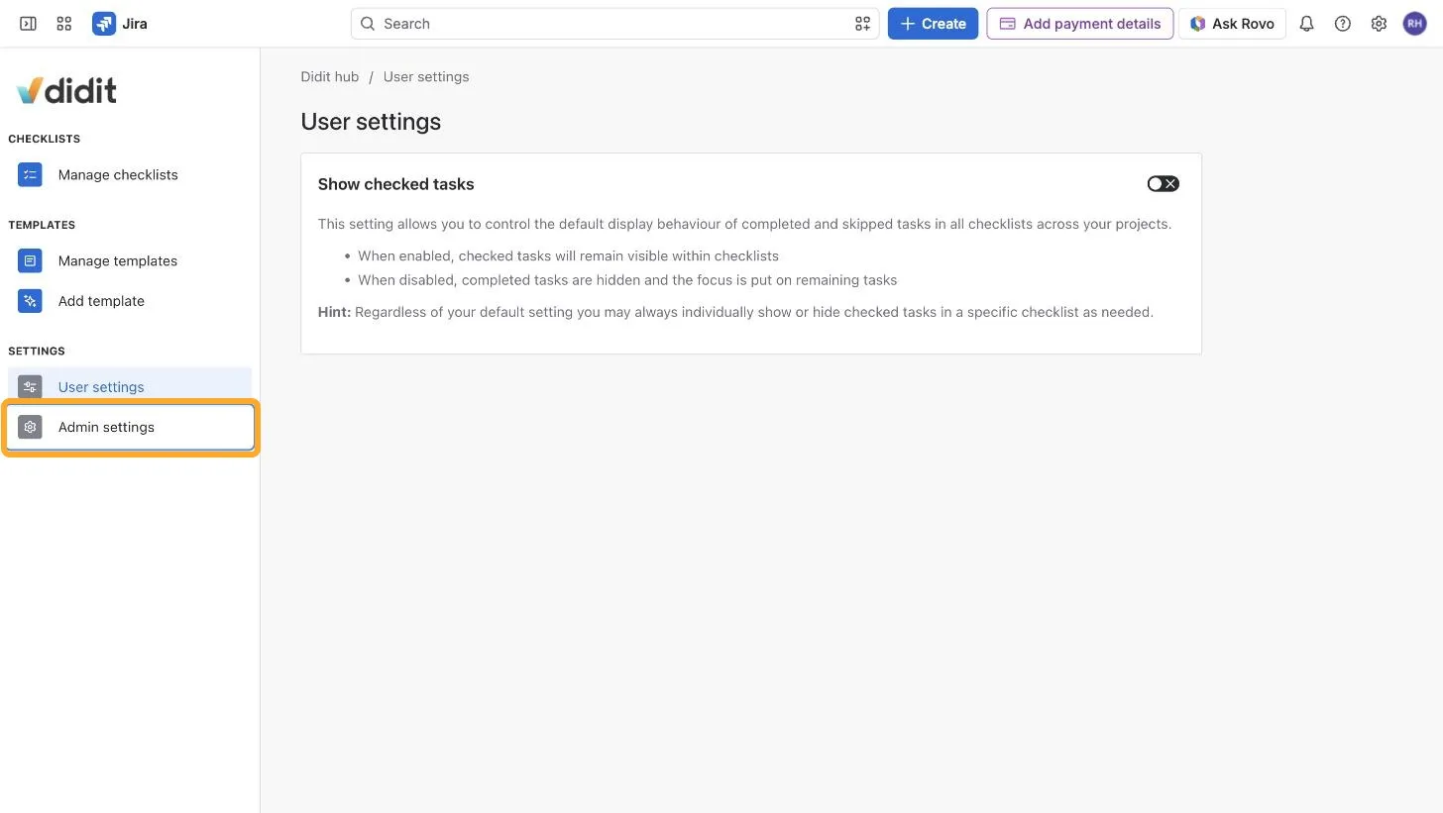The width and height of the screenshot is (1443, 813).
Task: Toggle the Show checked tasks switch
Action: (x=1163, y=184)
